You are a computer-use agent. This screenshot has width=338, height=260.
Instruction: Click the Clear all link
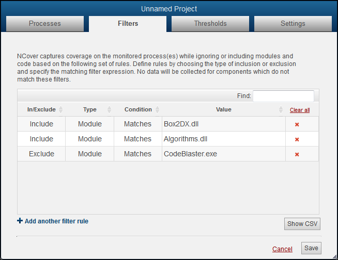point(300,110)
